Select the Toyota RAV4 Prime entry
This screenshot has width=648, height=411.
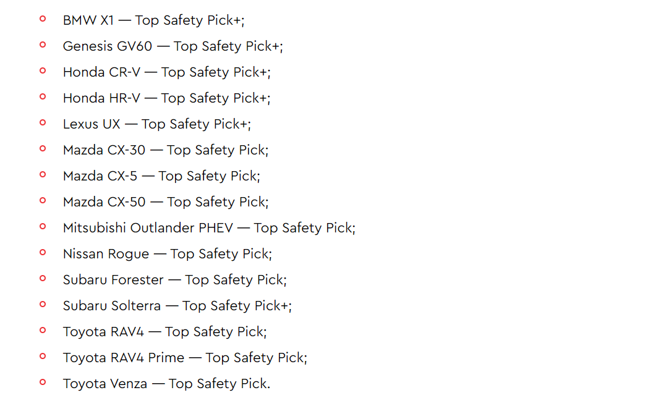tap(185, 358)
